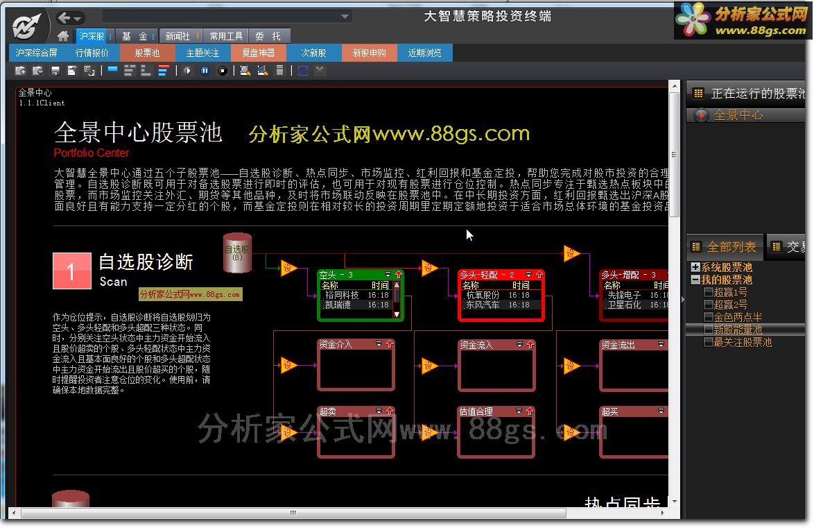The image size is (814, 528).
Task: Open the dropdown menu on 估值合理 box
Action: click(x=519, y=411)
